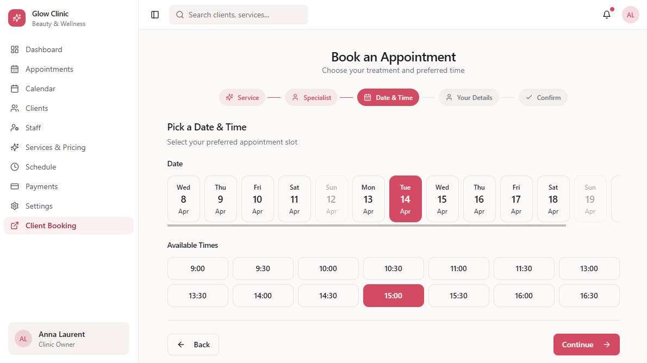Screen dimensions: 647x363
Task: Open Services & Pricing menu item
Action: (x=55, y=147)
